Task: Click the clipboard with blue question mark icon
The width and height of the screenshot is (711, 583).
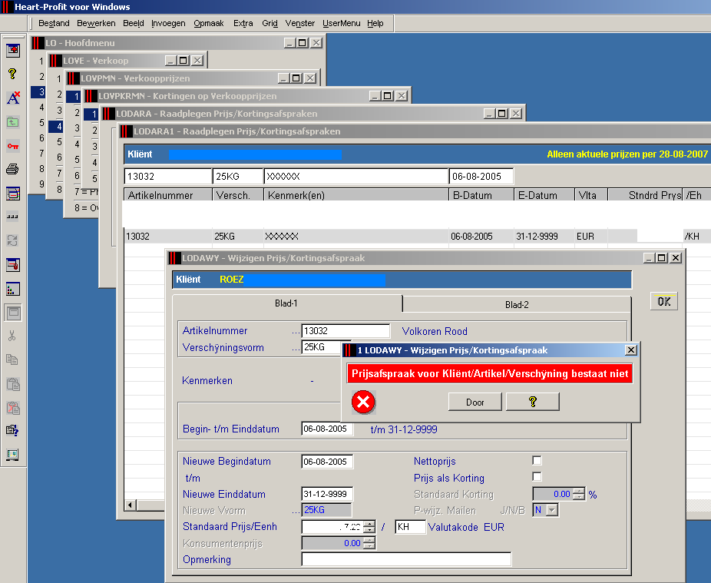Action: (13, 431)
